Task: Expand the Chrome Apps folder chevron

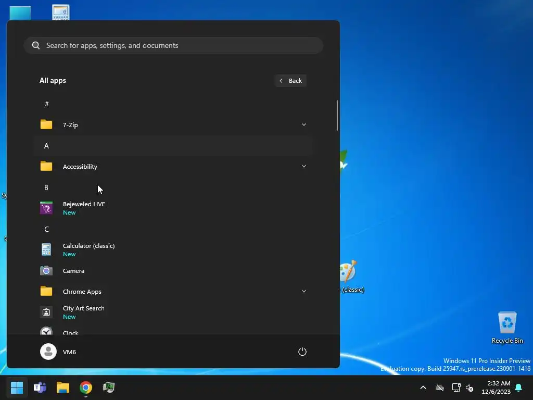Action: pos(304,291)
